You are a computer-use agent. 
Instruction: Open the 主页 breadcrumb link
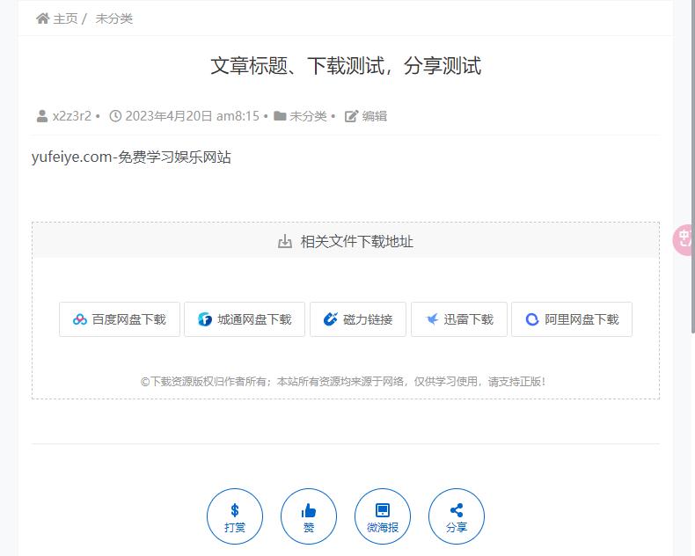pyautogui.click(x=65, y=18)
